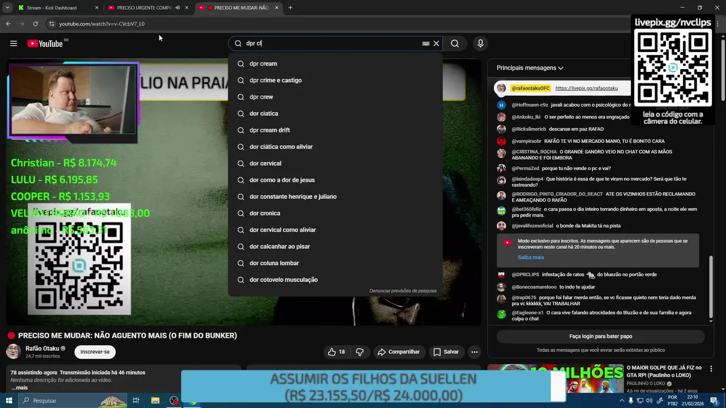The width and height of the screenshot is (726, 408).
Task: Go to the YouTube home logo
Action: pyautogui.click(x=45, y=44)
